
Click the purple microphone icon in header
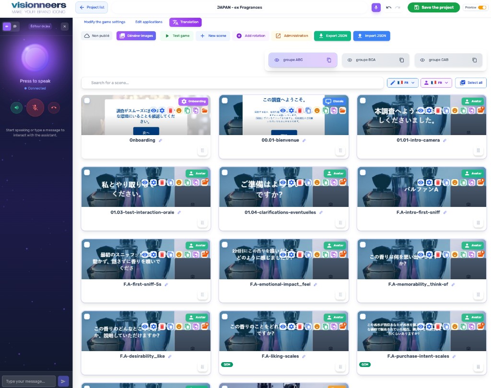pos(376,8)
